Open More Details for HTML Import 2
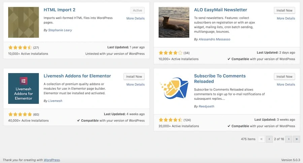Image resolution: width=303 pixels, height=163 pixels. [135, 18]
